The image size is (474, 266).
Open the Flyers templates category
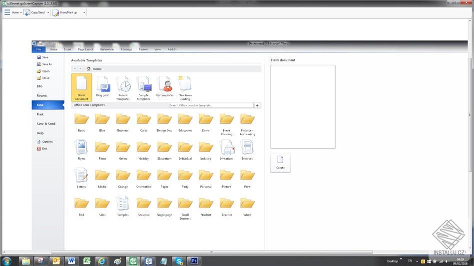pos(81,150)
